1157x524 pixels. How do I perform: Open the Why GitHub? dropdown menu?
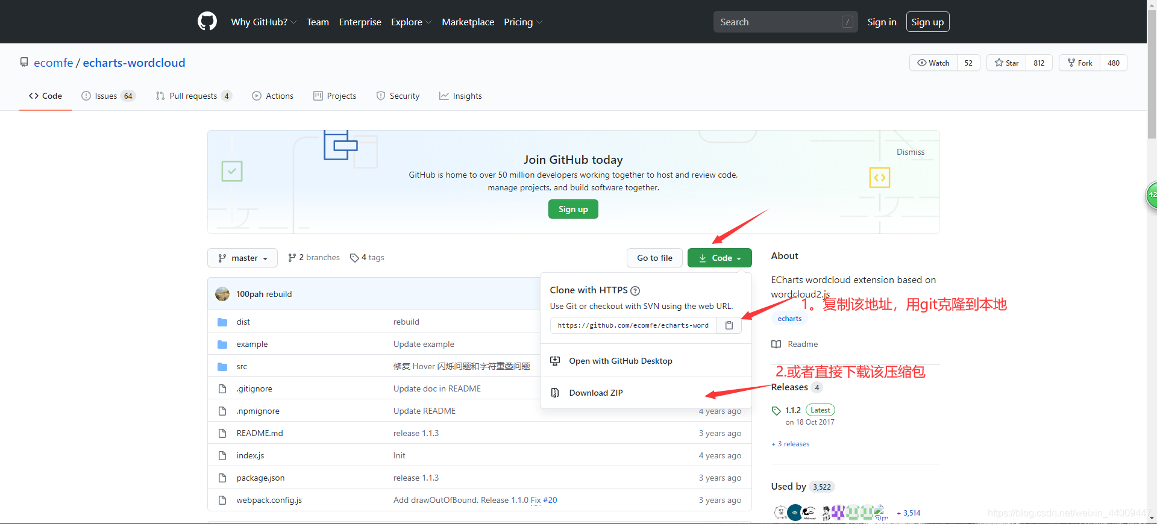(x=263, y=22)
